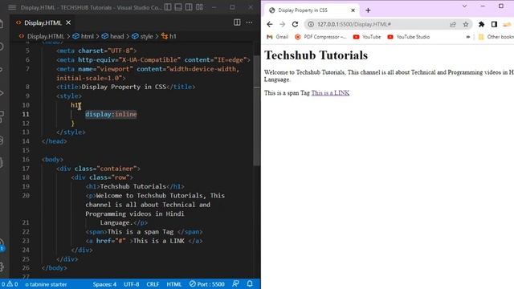The height and width of the screenshot is (289, 514).
Task: Show hidden bookmarks chevron
Action: pyautogui.click(x=467, y=37)
